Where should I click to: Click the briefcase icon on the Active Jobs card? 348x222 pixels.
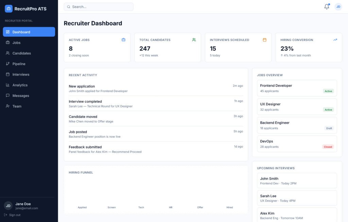coord(123,40)
